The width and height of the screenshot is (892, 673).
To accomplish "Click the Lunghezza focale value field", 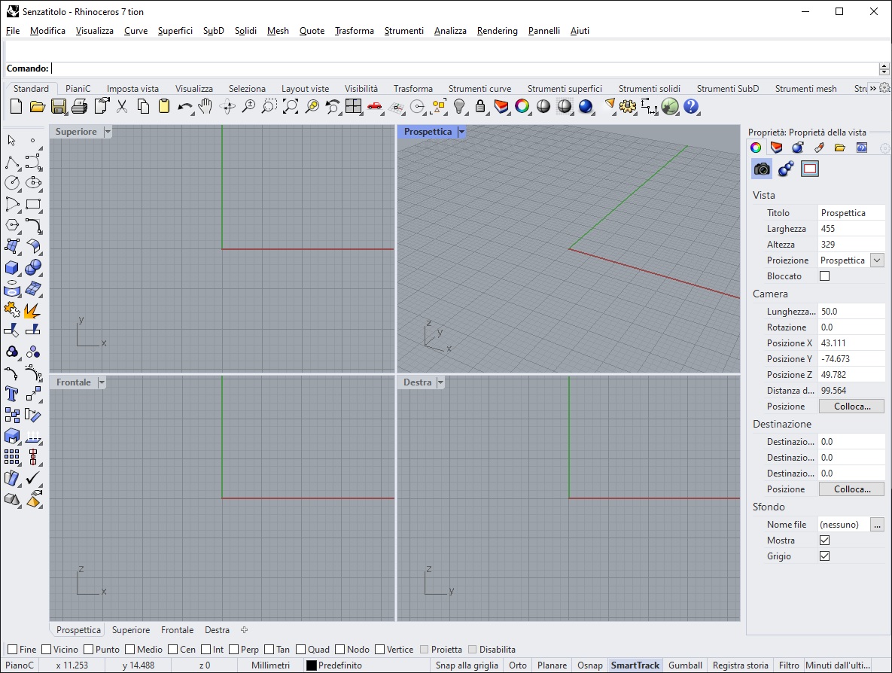I will (x=851, y=311).
